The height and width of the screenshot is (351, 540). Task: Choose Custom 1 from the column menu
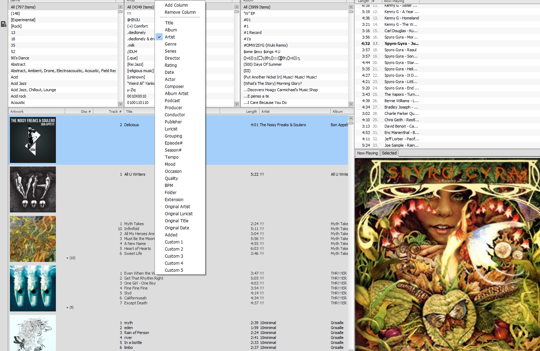(180, 242)
